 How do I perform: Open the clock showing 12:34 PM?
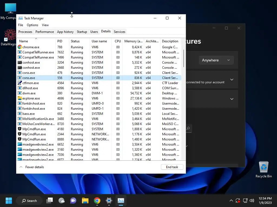pos(265,201)
